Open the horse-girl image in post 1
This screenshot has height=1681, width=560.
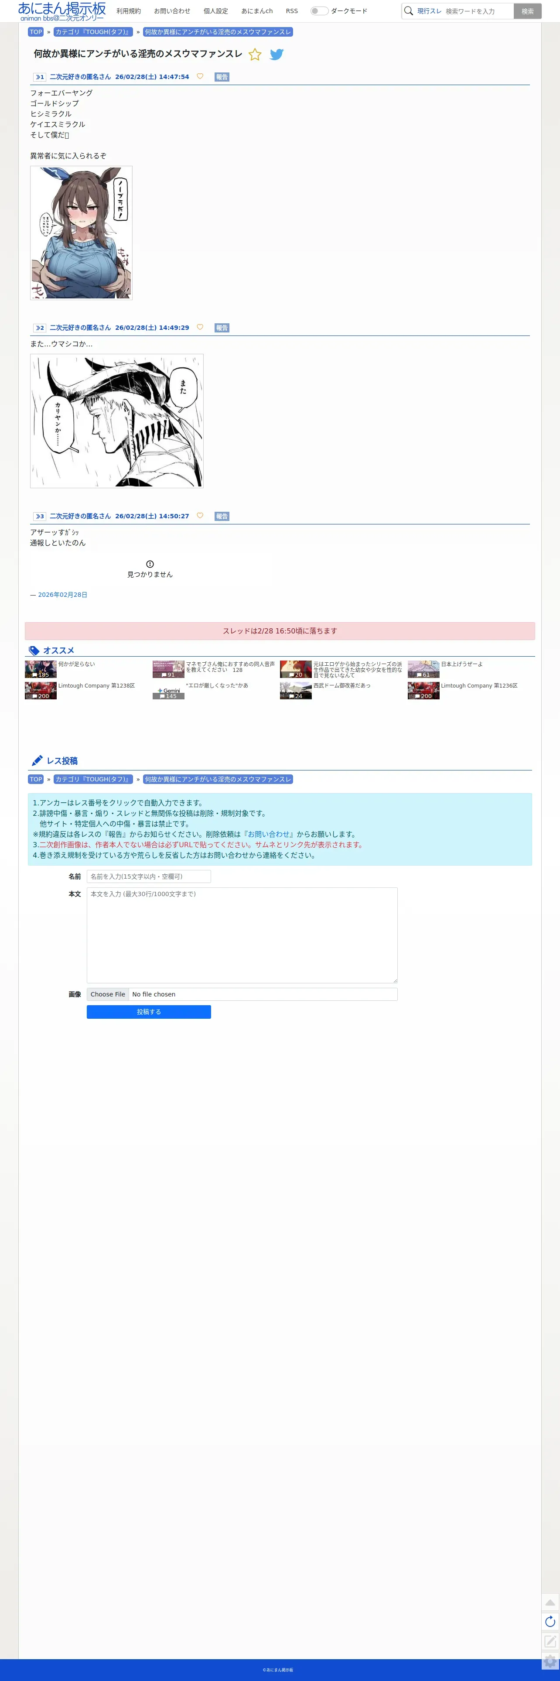(82, 233)
